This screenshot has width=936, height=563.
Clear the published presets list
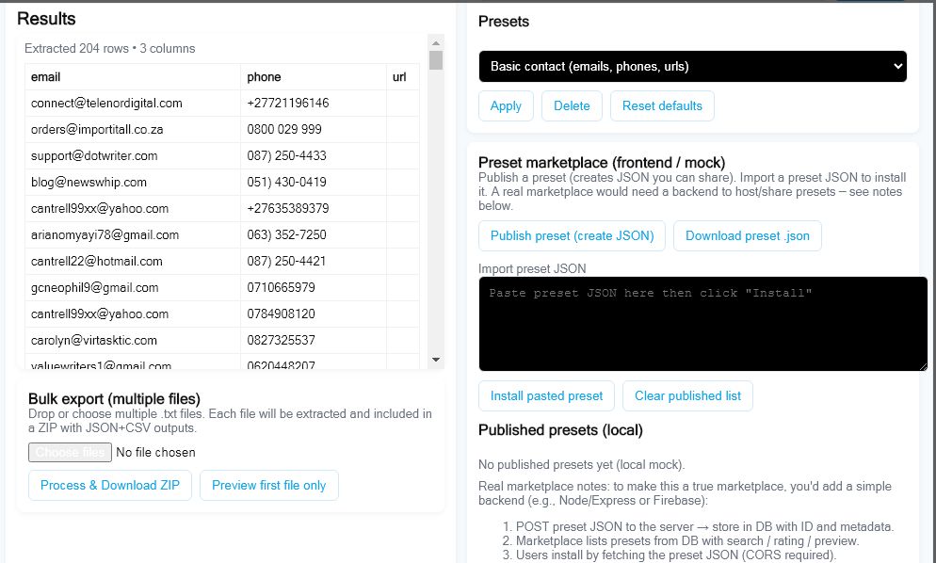687,396
